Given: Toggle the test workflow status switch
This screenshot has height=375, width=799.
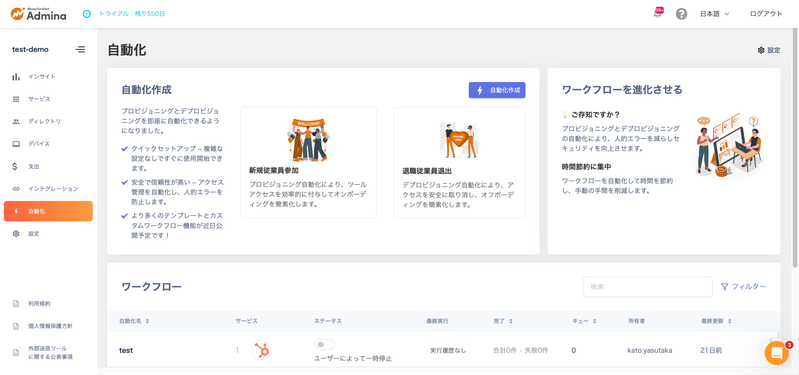Looking at the screenshot, I should click(325, 344).
